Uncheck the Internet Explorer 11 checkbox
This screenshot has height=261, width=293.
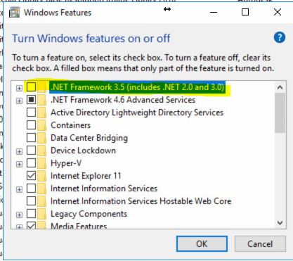tap(31, 176)
